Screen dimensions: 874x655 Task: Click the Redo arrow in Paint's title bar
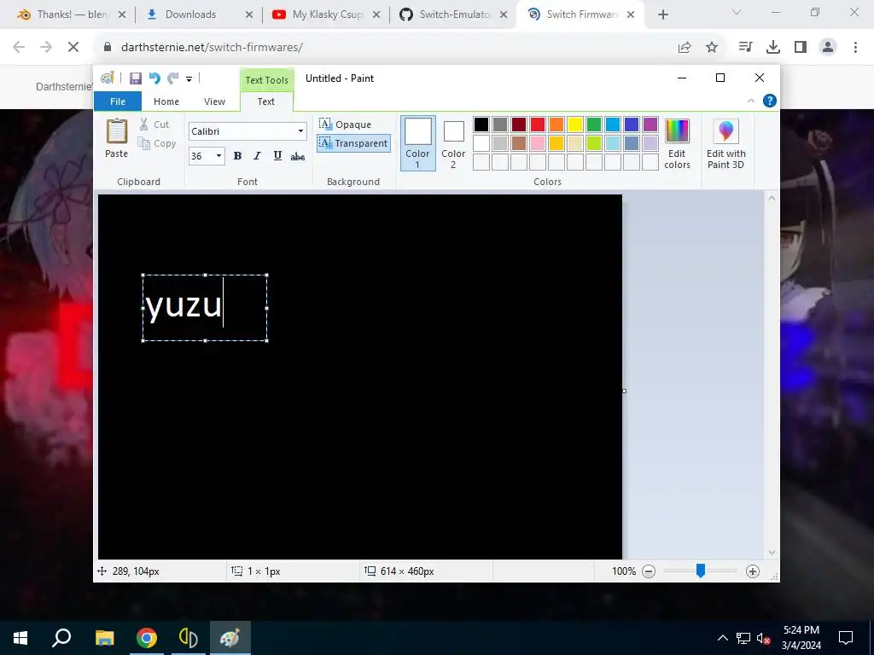coord(173,78)
